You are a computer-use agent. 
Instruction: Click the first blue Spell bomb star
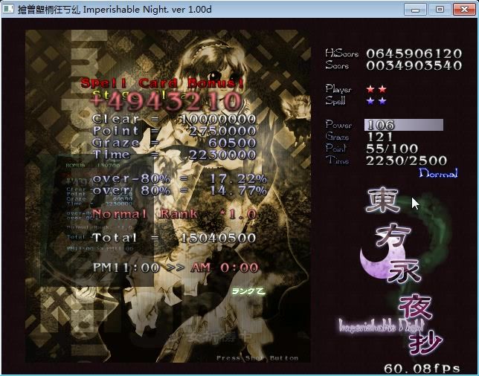pos(370,101)
